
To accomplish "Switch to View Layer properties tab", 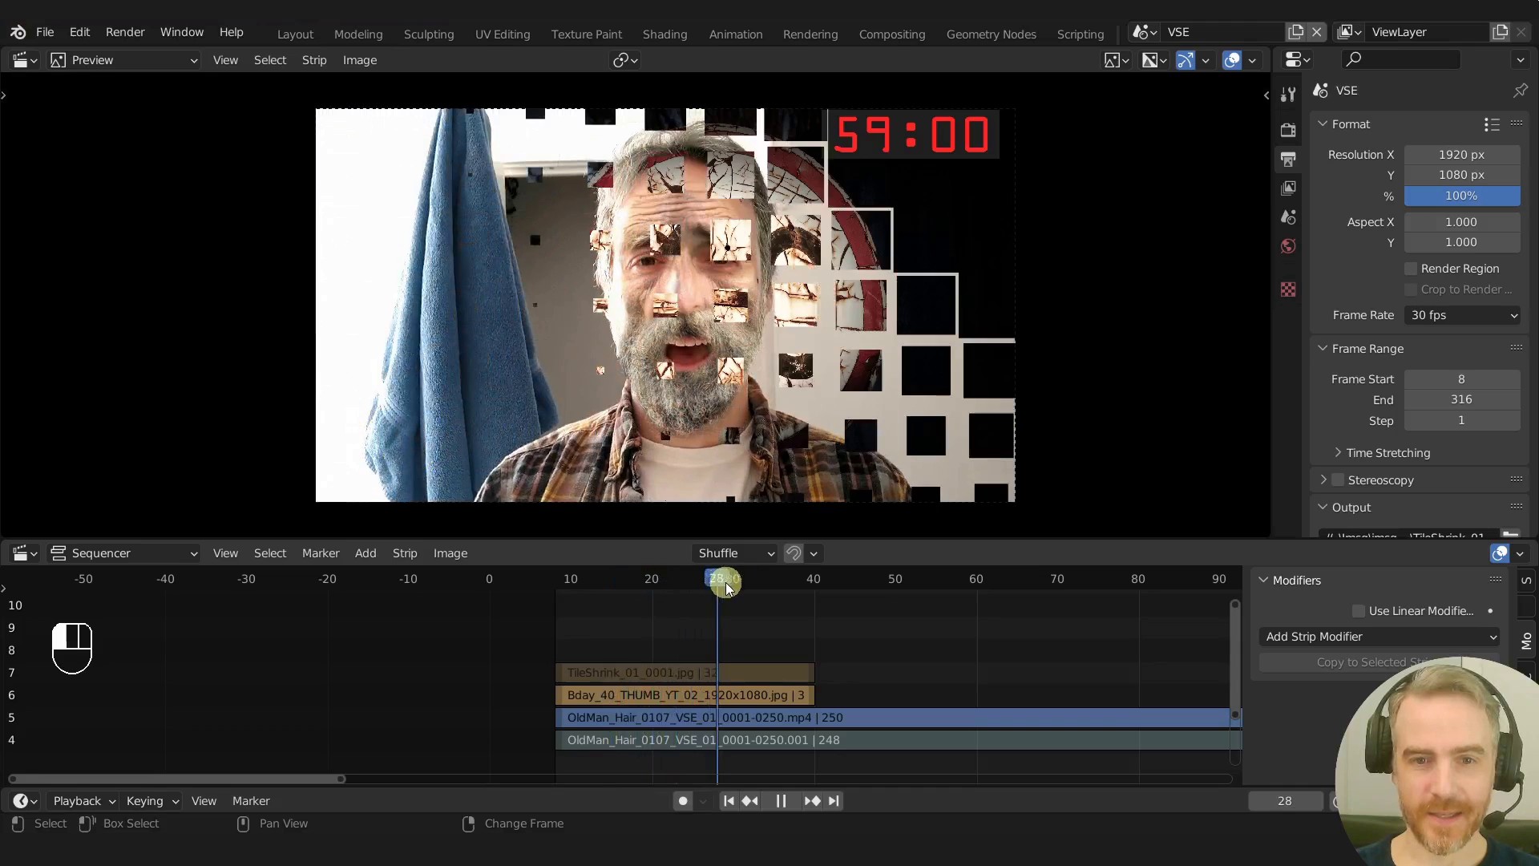I will [1288, 188].
